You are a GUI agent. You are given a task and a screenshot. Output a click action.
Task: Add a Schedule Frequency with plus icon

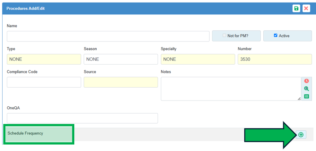coord(300,135)
